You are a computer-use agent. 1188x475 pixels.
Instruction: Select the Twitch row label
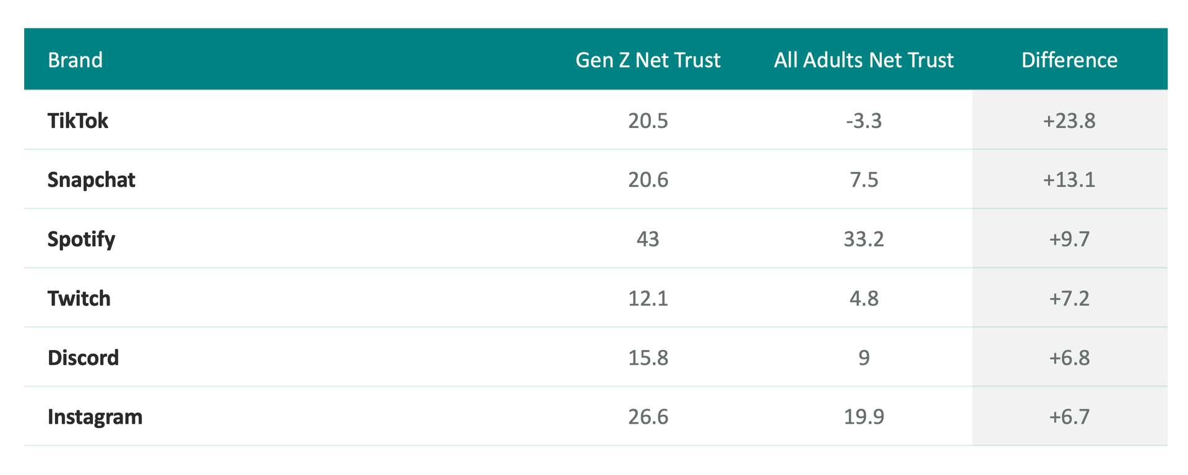pos(79,299)
